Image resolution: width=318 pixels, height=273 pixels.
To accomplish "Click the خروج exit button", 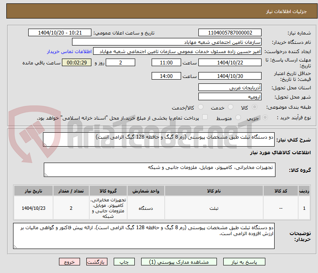I will pyautogui.click(x=69, y=262).
